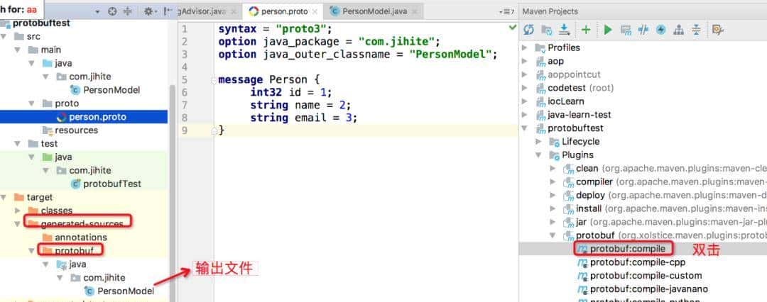Select the clean plugin row

[x=665, y=169]
